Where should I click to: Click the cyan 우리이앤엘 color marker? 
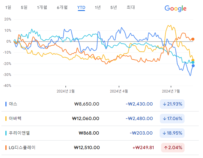point(6,133)
